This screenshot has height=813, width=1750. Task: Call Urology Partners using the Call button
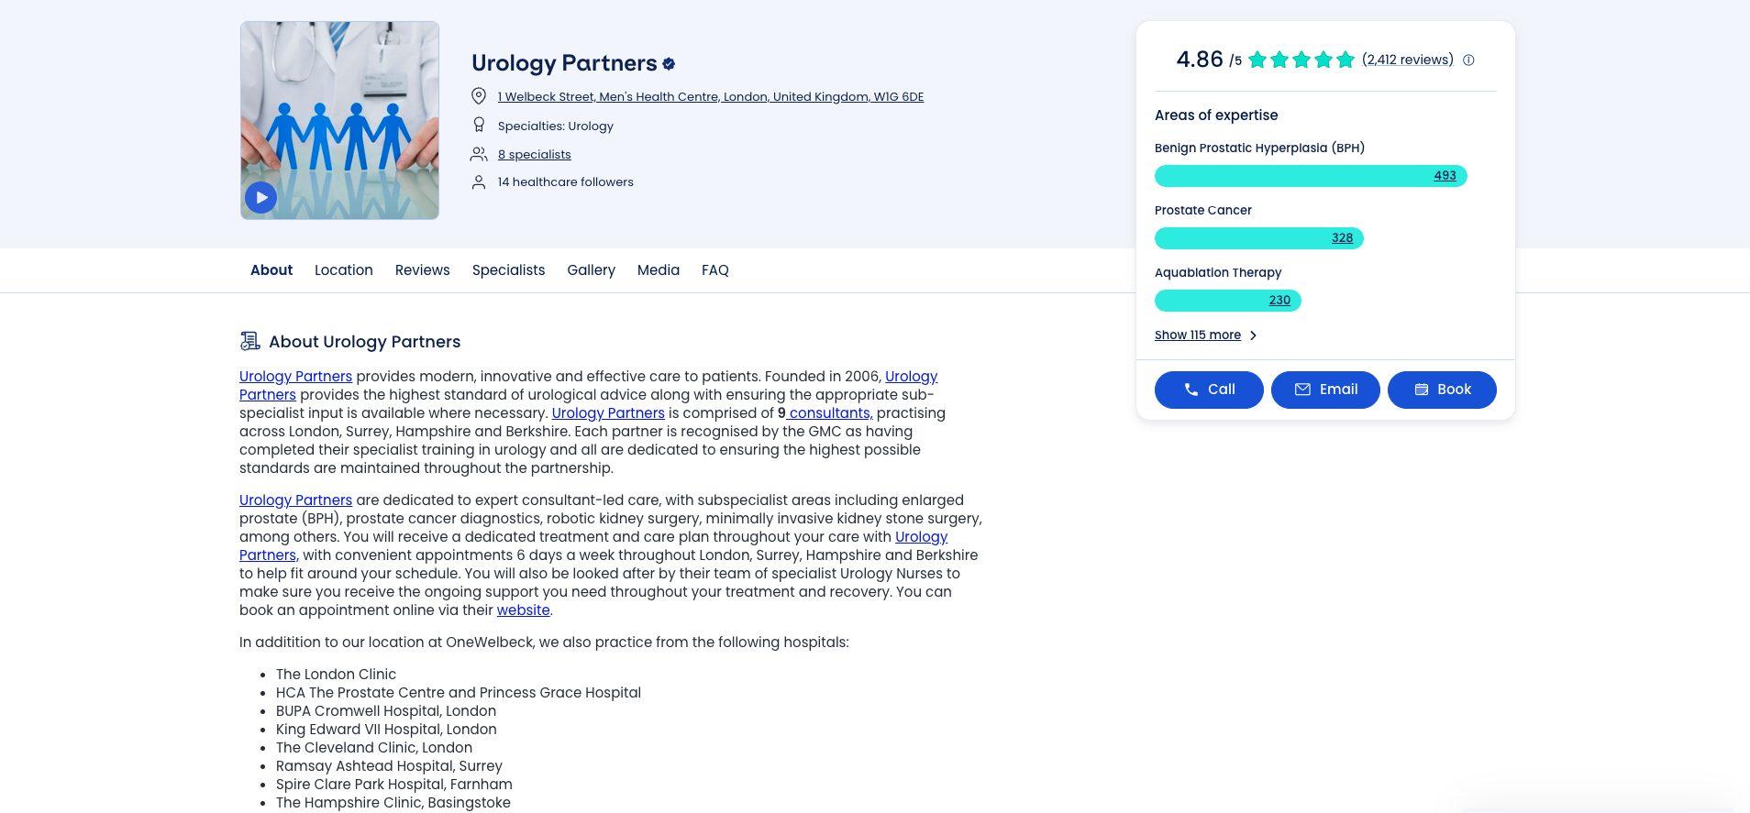pos(1209,390)
